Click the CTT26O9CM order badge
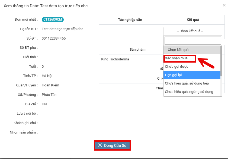Image resolution: width=228 pixels, height=159 pixels. coord(53,20)
